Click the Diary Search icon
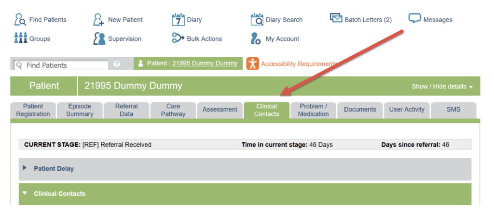494x218 pixels. pyautogui.click(x=257, y=20)
